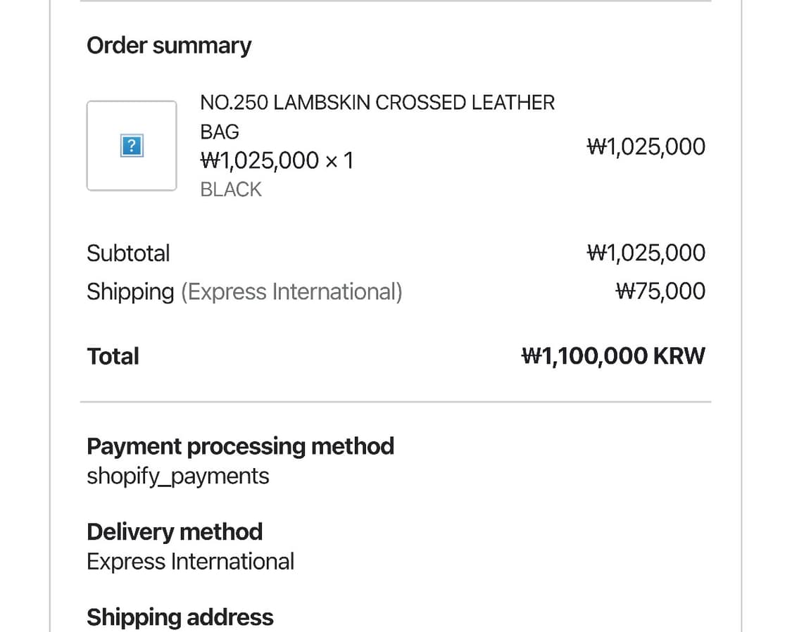Click the Delivery method heading
792x632 pixels.
click(175, 532)
